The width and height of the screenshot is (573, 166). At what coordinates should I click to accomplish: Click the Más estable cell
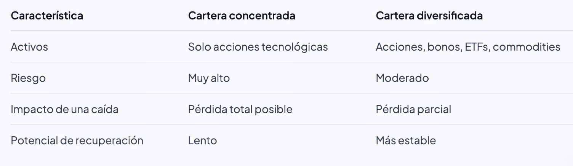406,140
